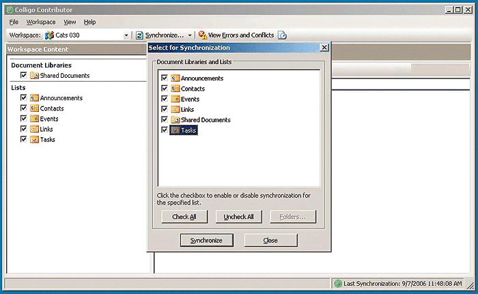Click the Colligo Contributor title bar icon
The width and height of the screenshot is (478, 294).
pyautogui.click(x=10, y=10)
